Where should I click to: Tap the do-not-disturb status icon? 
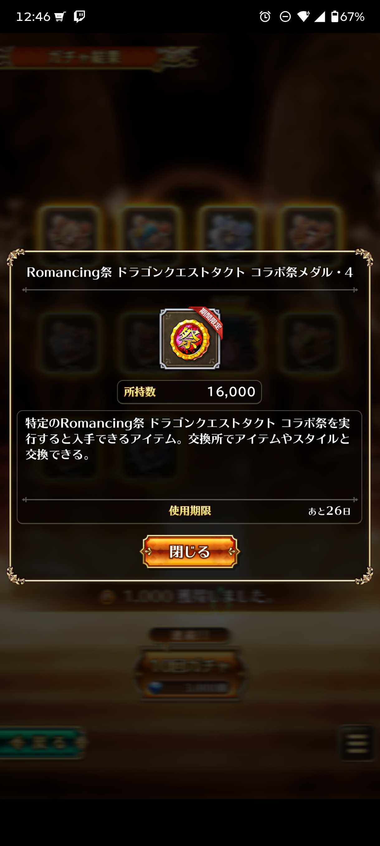click(x=285, y=17)
